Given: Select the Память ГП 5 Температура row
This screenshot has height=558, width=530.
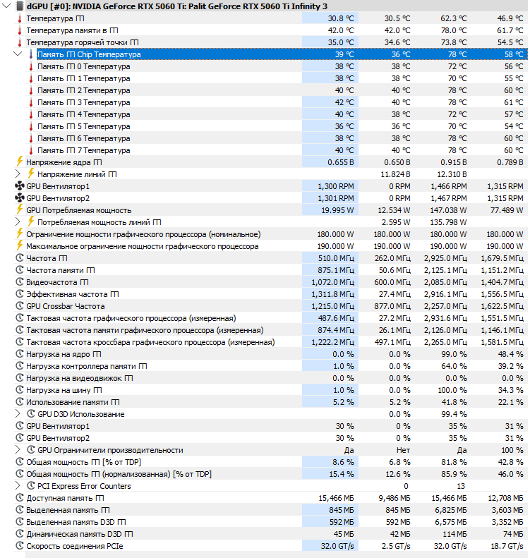Looking at the screenshot, I should 277,126.
